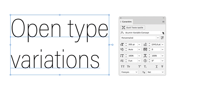Open the Personnalisé font style dropdown
The height and width of the screenshot is (94, 210).
point(158,38)
